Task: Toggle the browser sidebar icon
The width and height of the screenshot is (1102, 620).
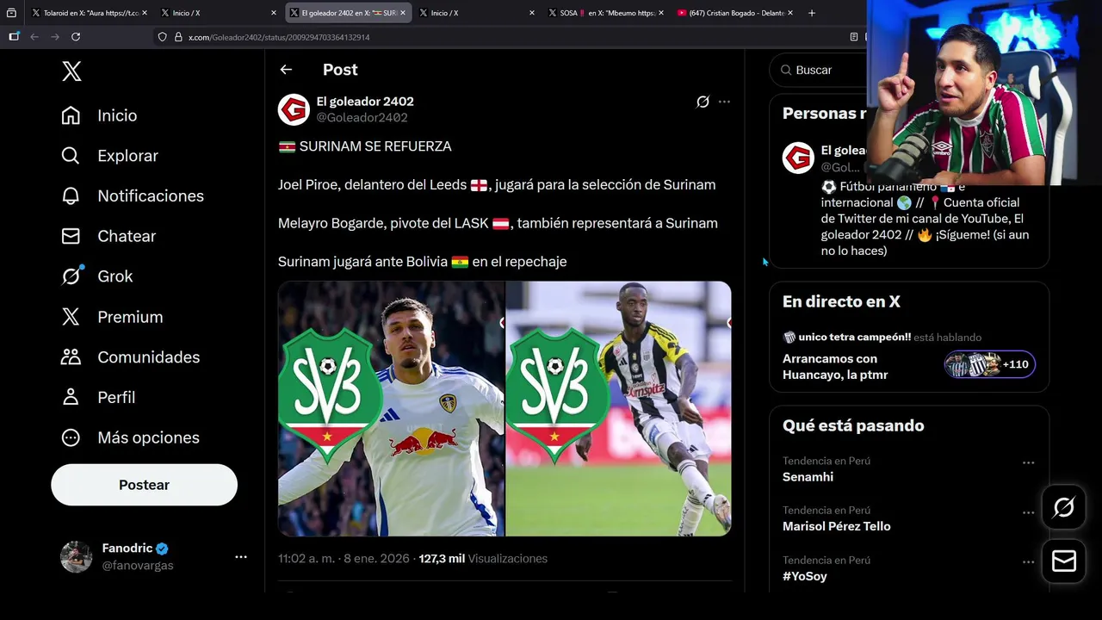Action: (x=14, y=37)
